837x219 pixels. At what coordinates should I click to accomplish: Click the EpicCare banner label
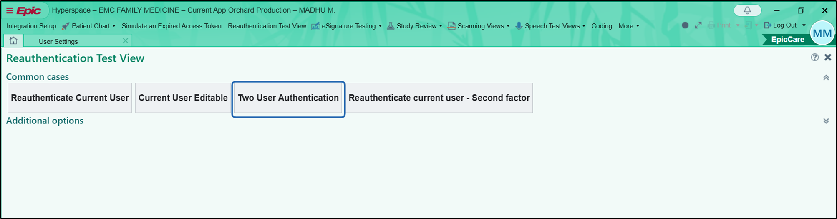point(787,40)
